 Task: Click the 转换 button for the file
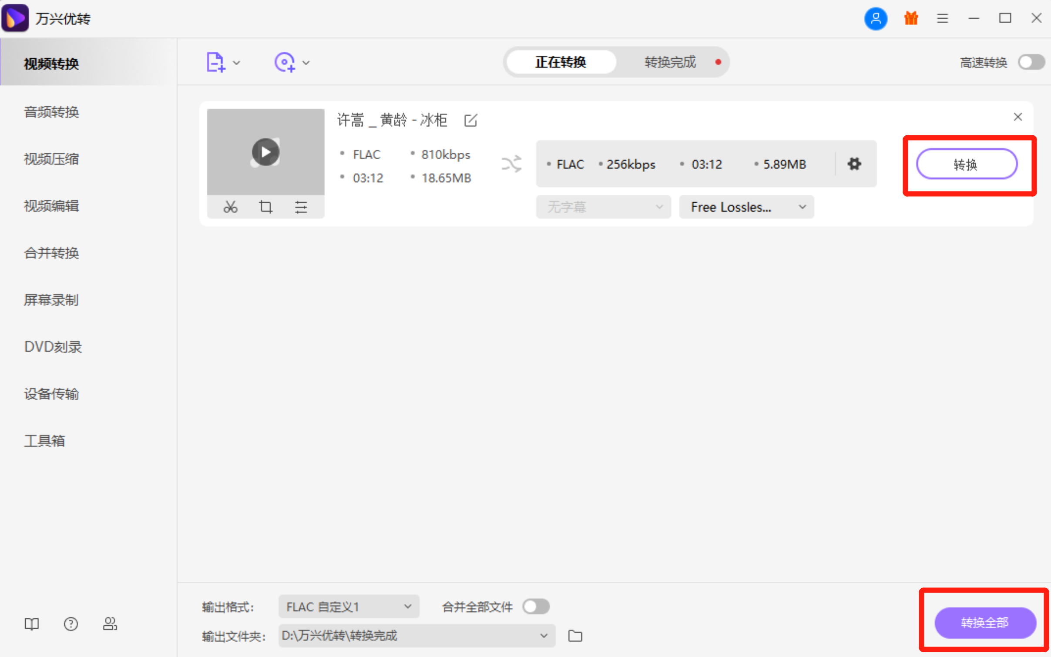click(967, 164)
